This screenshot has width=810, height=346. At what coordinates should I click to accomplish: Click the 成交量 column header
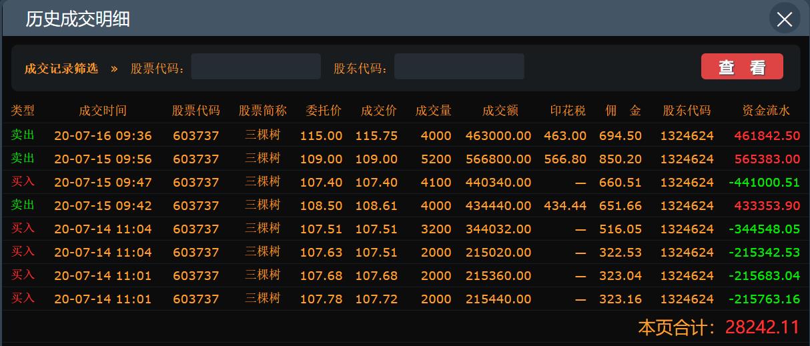point(433,111)
